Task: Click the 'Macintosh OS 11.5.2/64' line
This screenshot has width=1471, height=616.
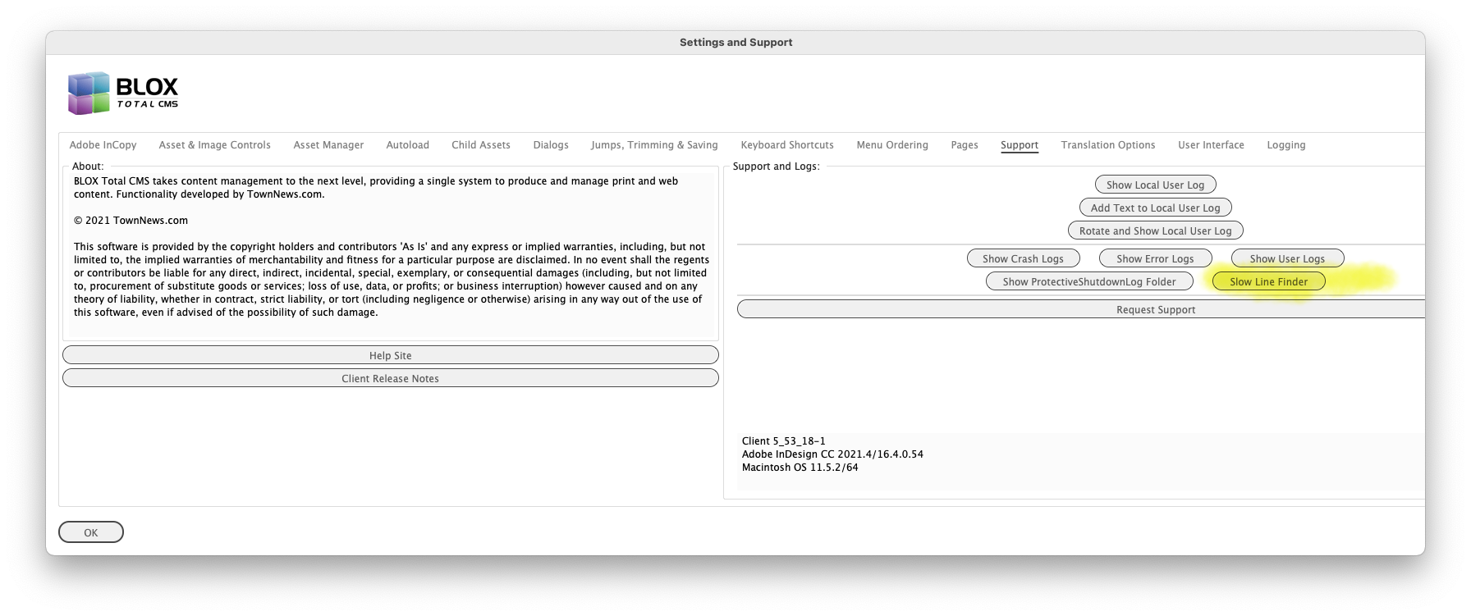Action: 800,468
